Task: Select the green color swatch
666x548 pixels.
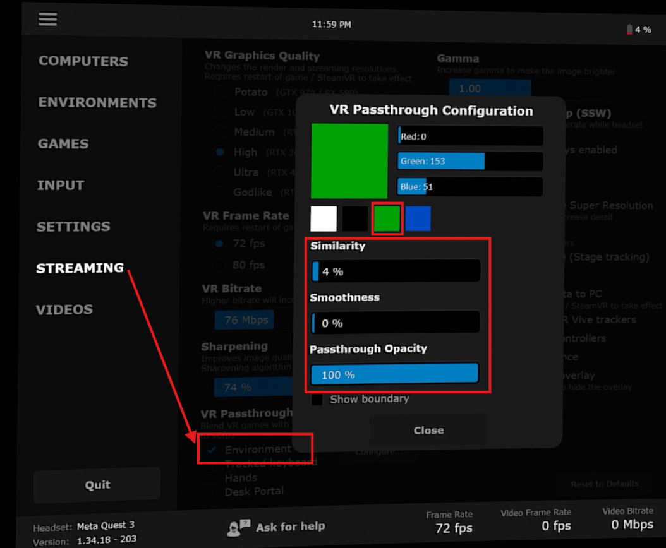Action: pyautogui.click(x=387, y=218)
